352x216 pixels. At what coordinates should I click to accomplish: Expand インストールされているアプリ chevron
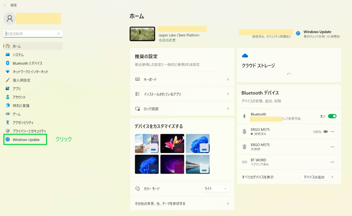[x=228, y=94]
